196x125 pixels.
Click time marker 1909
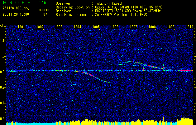click(171, 27)
